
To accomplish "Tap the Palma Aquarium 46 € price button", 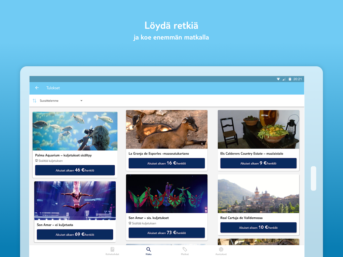I will (75, 170).
